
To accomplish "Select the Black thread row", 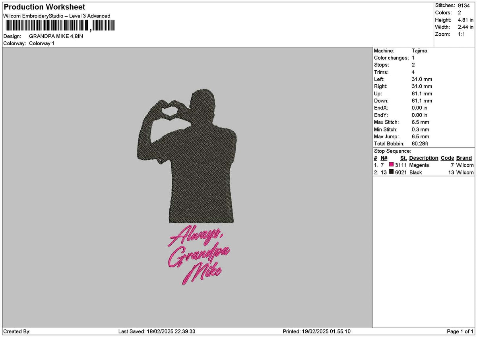I will coord(424,172).
